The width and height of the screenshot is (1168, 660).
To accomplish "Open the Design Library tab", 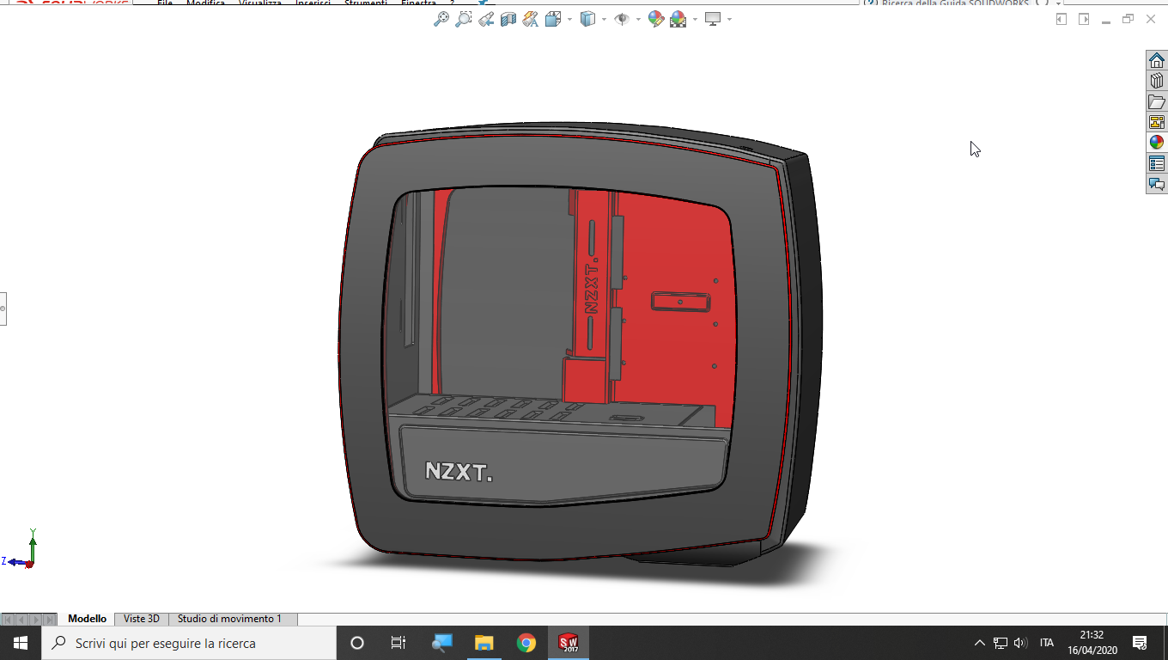I will tap(1157, 81).
